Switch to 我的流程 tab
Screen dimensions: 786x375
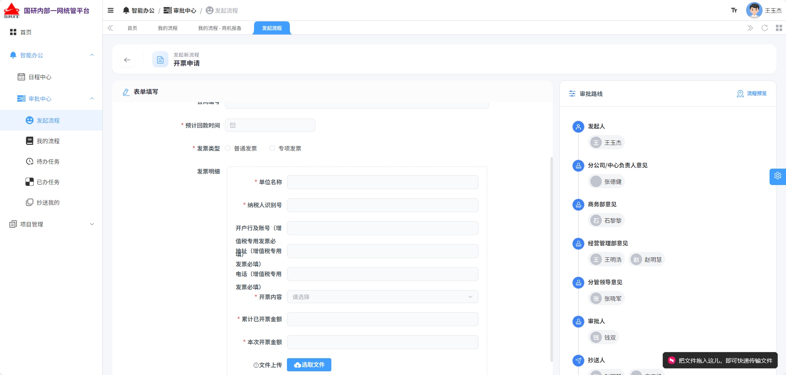[168, 28]
